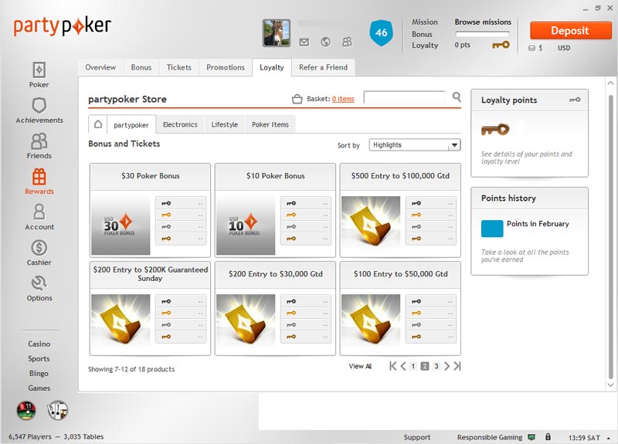Image resolution: width=618 pixels, height=444 pixels.
Task: Select the partypoker store category tab
Action: [131, 125]
